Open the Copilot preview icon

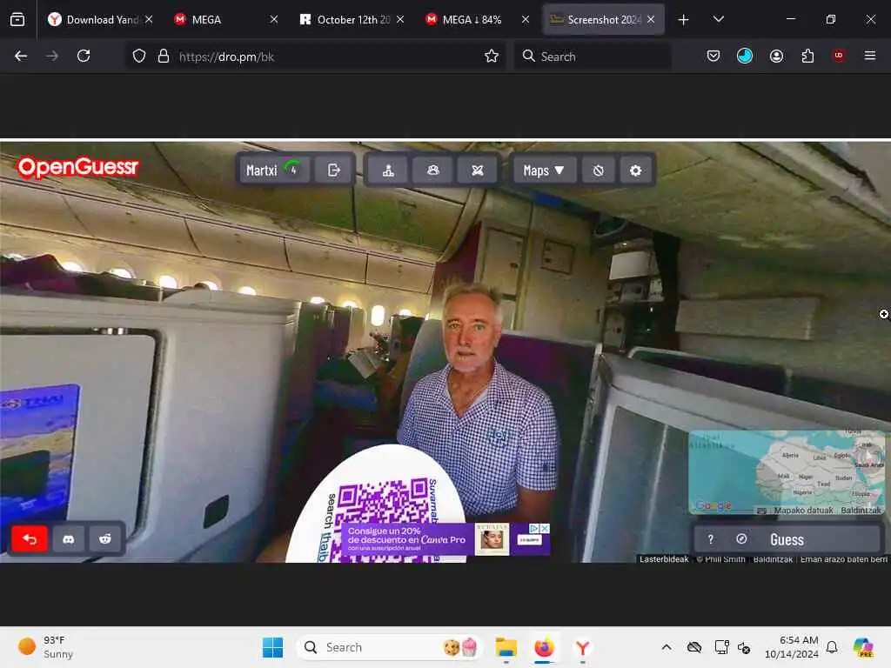(x=863, y=647)
